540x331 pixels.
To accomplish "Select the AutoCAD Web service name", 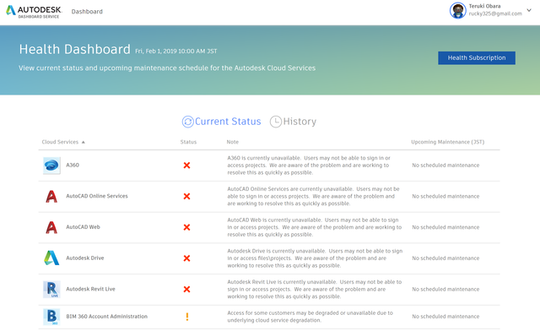I will coord(83,227).
